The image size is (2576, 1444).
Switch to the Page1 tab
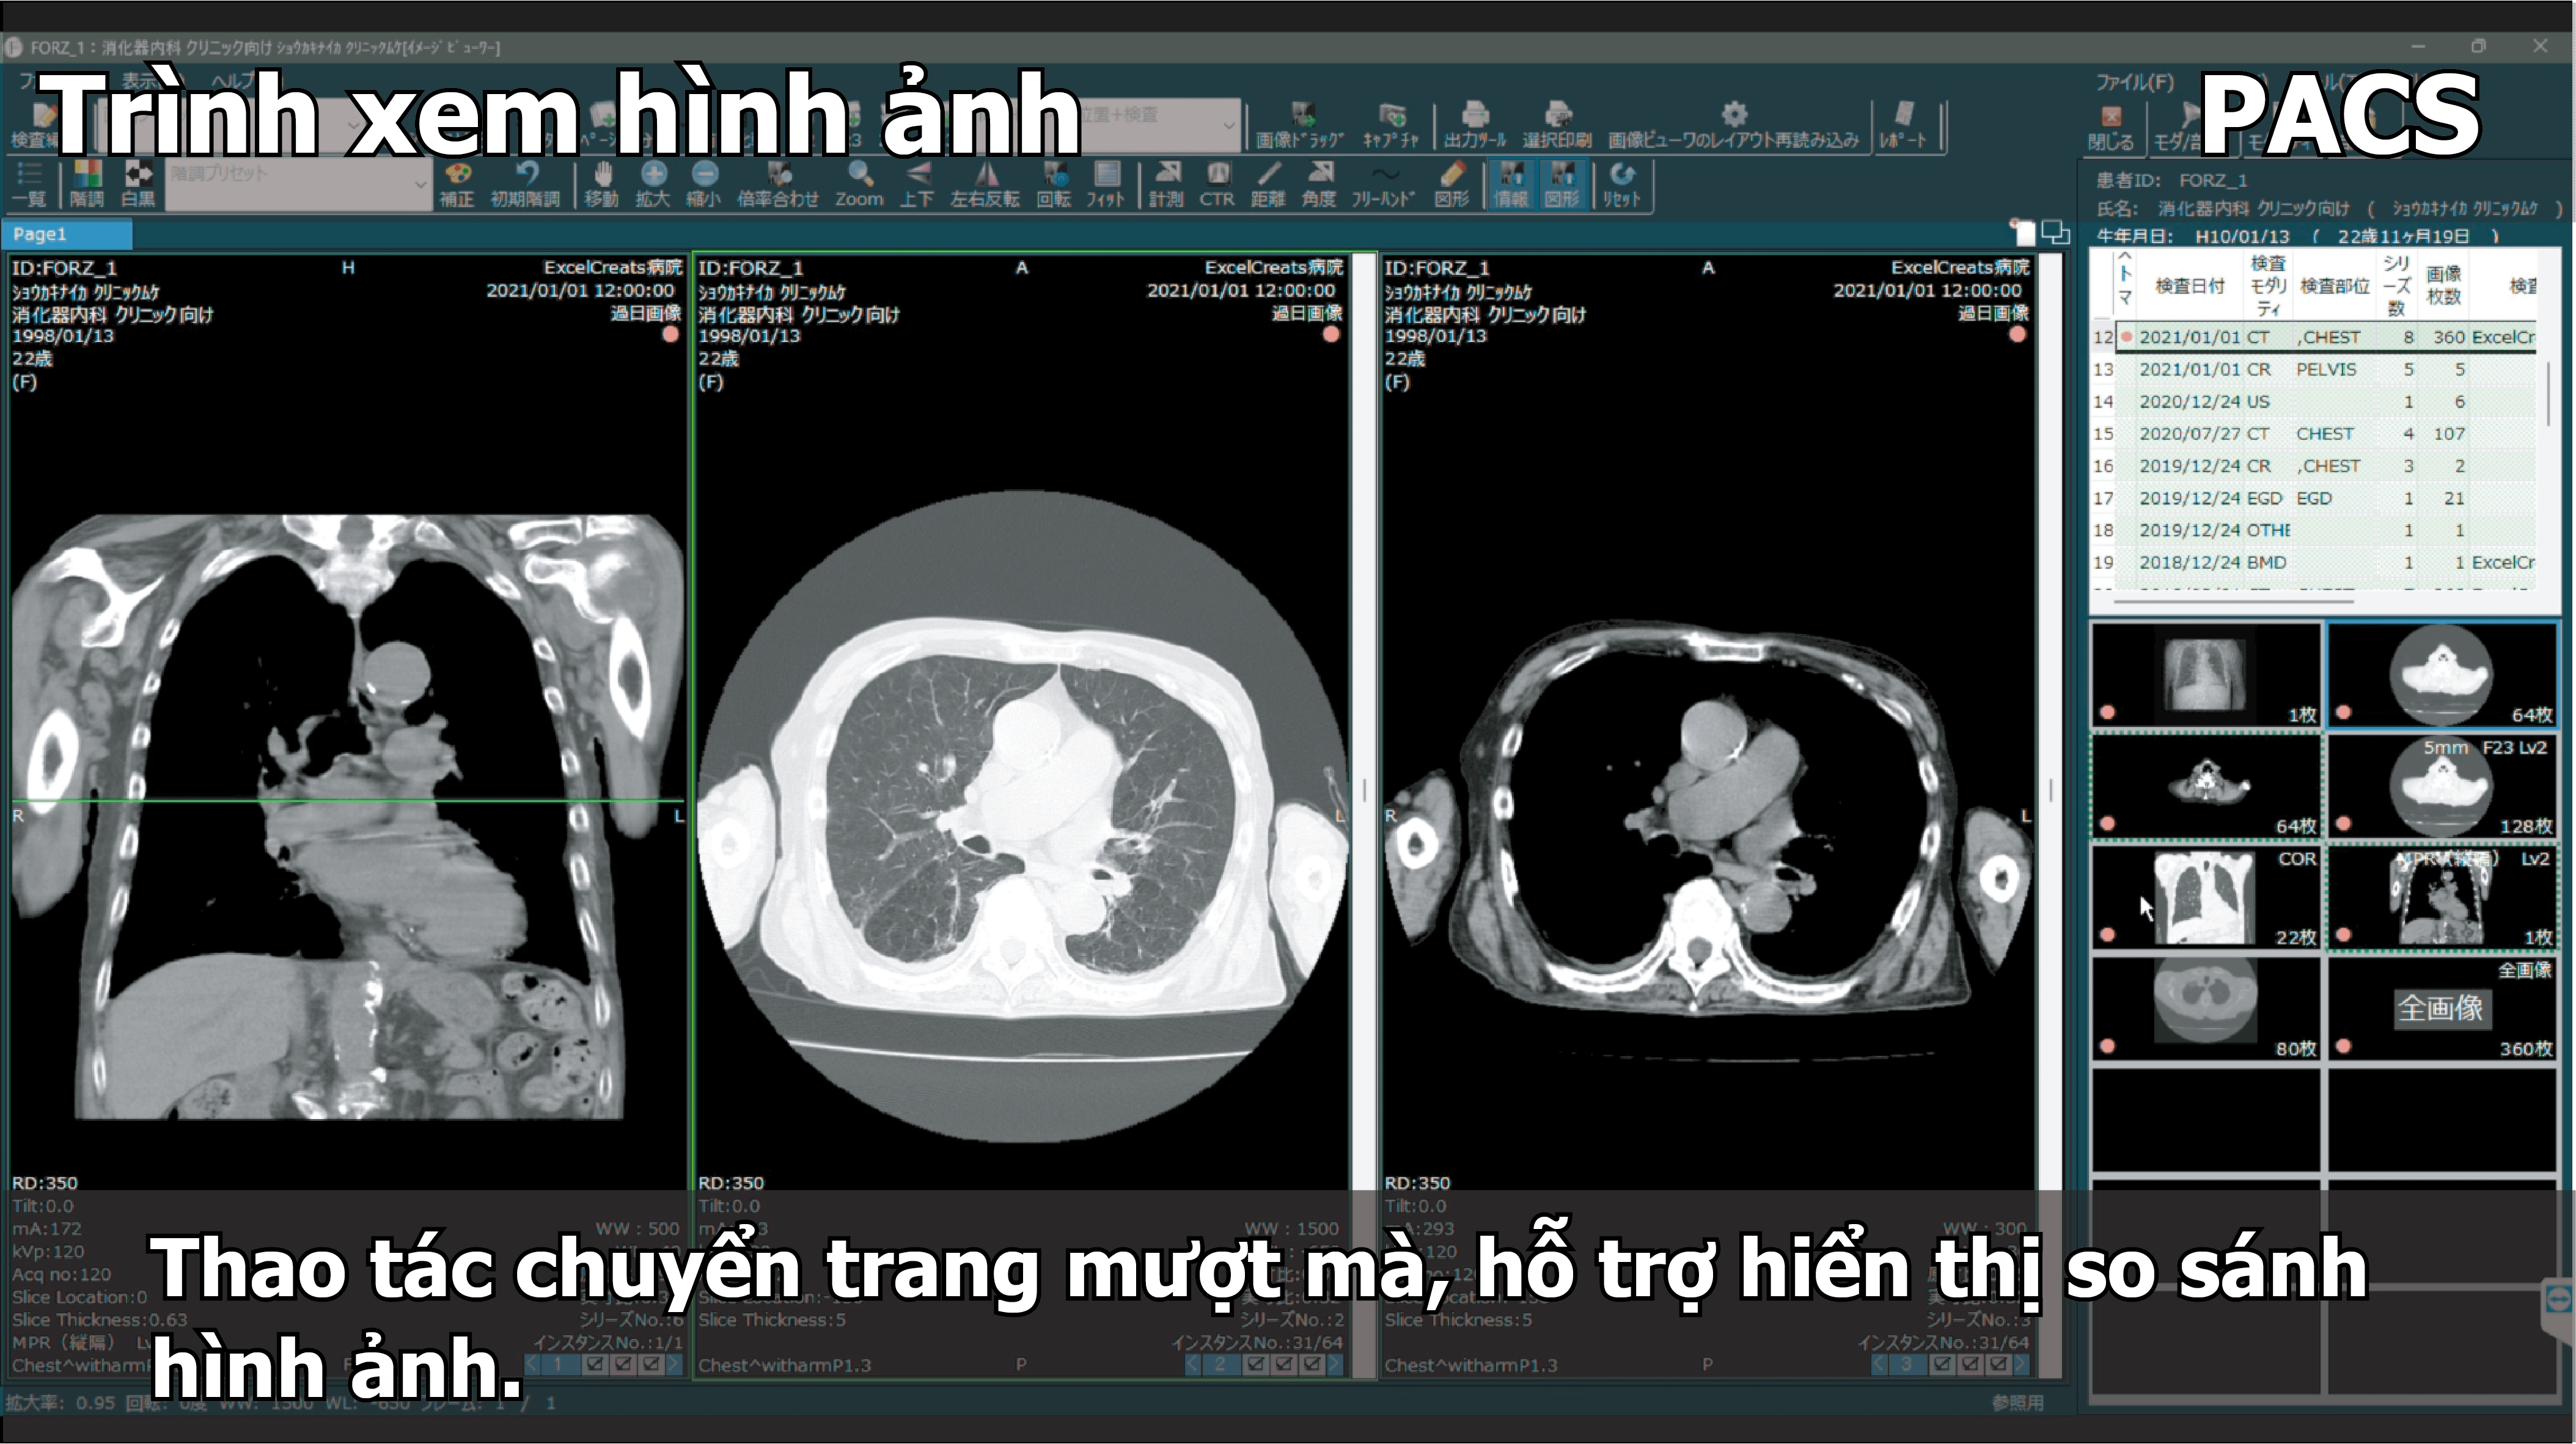(x=66, y=235)
